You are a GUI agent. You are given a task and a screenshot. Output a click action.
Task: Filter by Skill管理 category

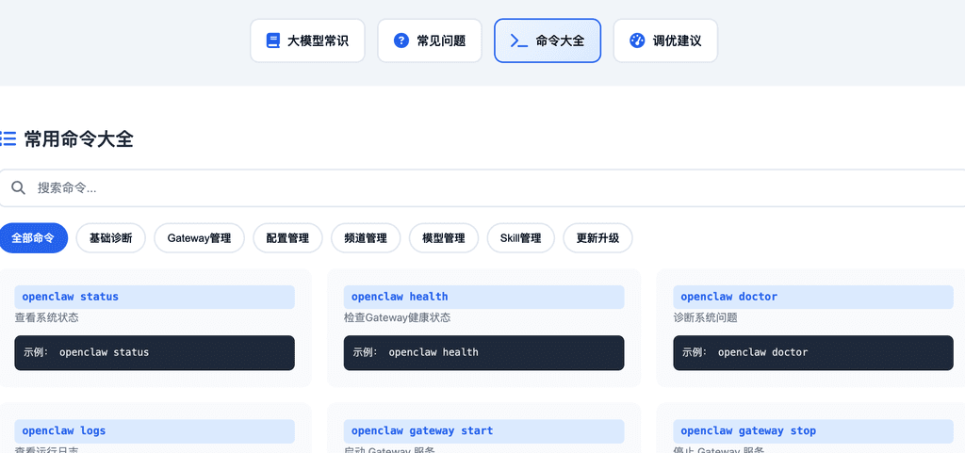(520, 238)
